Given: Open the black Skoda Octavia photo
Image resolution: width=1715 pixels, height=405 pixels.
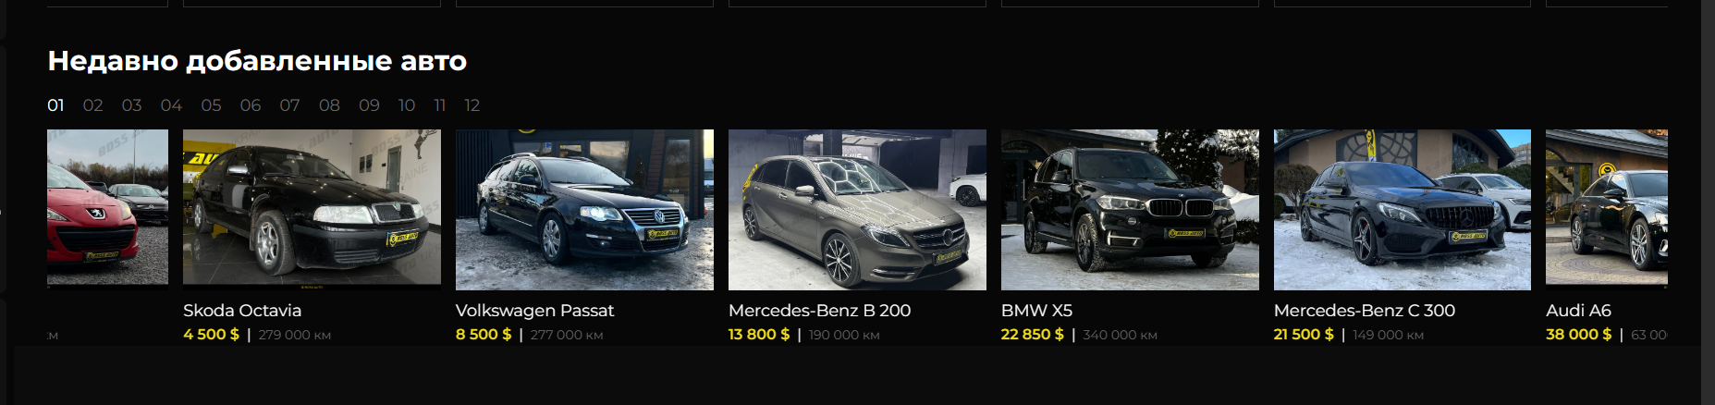Looking at the screenshot, I should 312,209.
